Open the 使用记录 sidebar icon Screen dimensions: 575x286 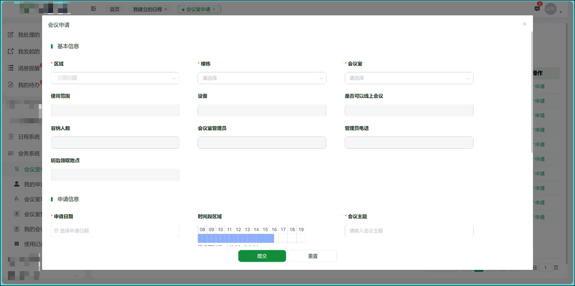coord(17,243)
